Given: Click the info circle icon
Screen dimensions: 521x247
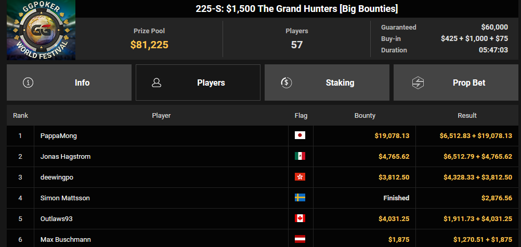Looking at the screenshot, I should [x=28, y=83].
